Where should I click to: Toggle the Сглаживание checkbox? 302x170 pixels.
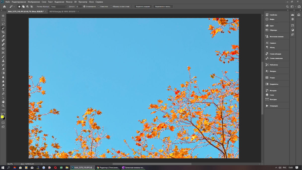84,7
